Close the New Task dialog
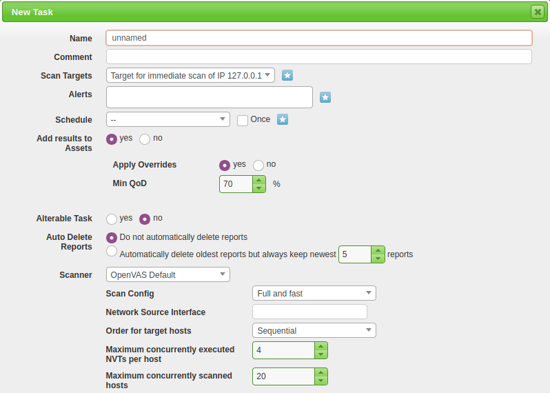The image size is (550, 393). pos(537,12)
